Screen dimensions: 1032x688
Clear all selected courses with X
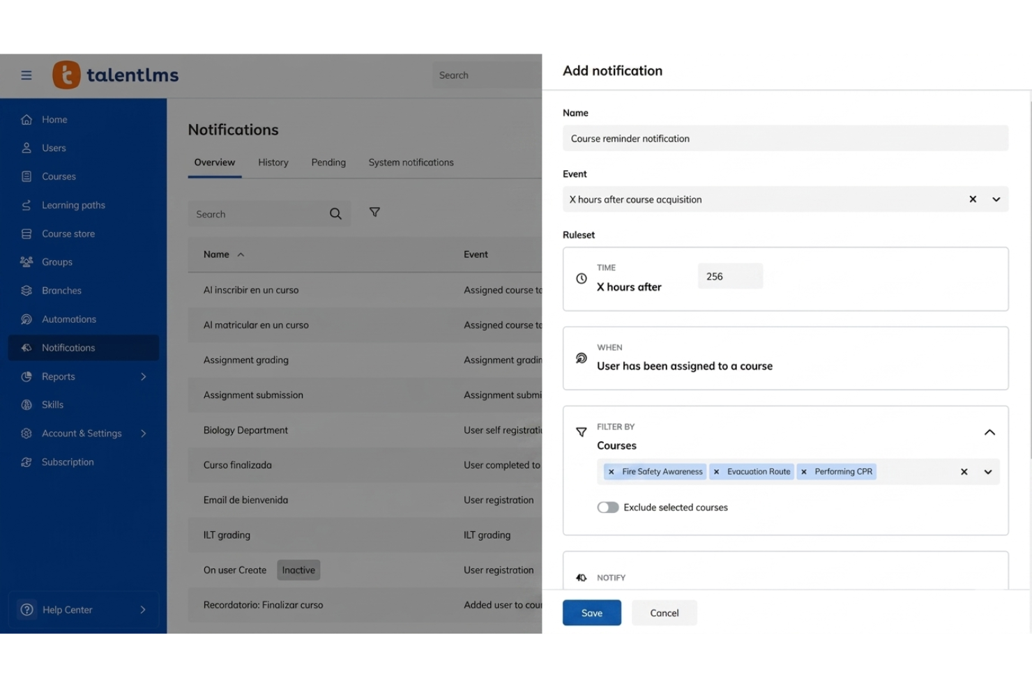pos(964,472)
